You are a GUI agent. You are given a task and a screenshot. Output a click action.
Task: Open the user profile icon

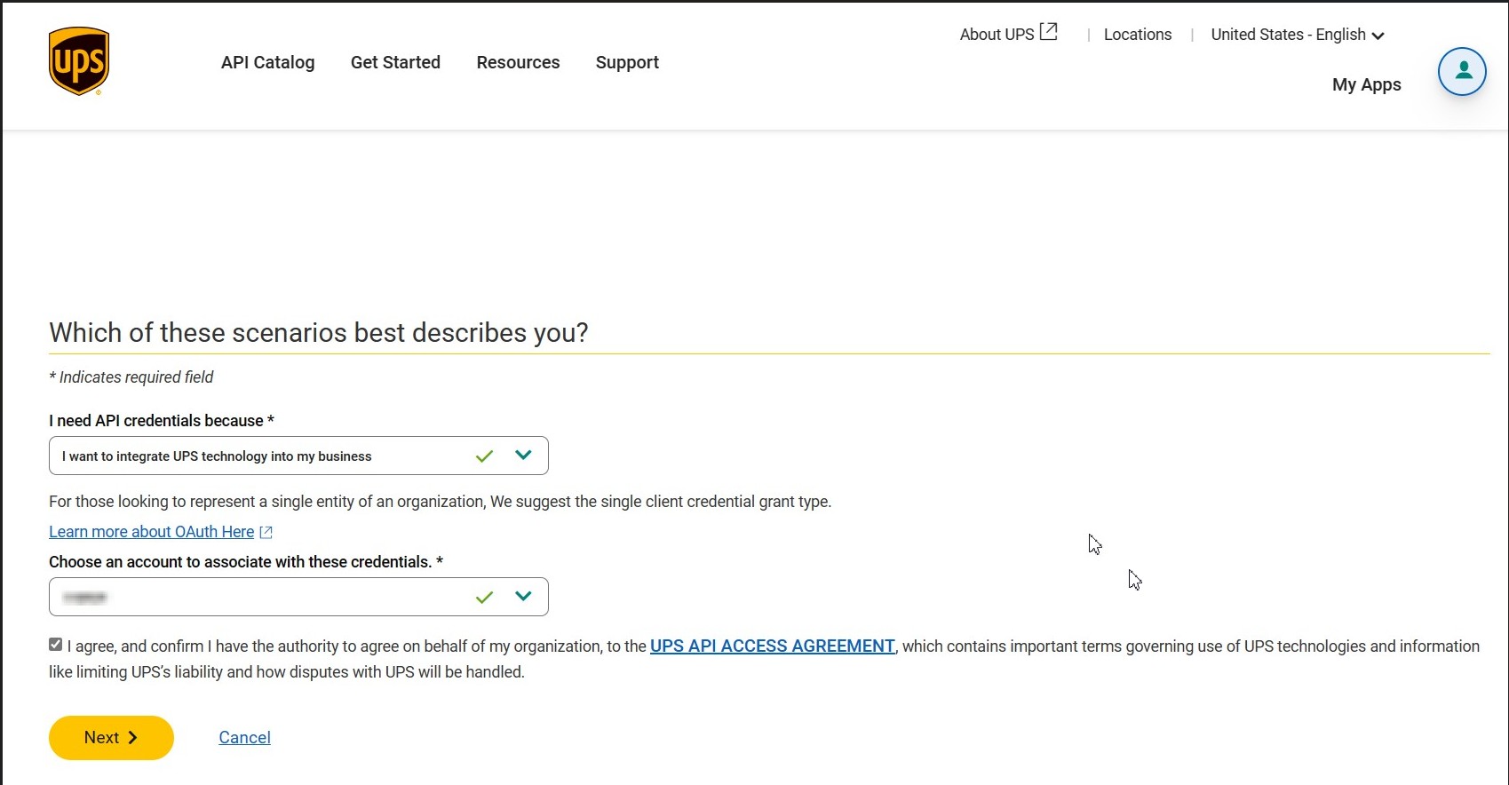[x=1462, y=72]
